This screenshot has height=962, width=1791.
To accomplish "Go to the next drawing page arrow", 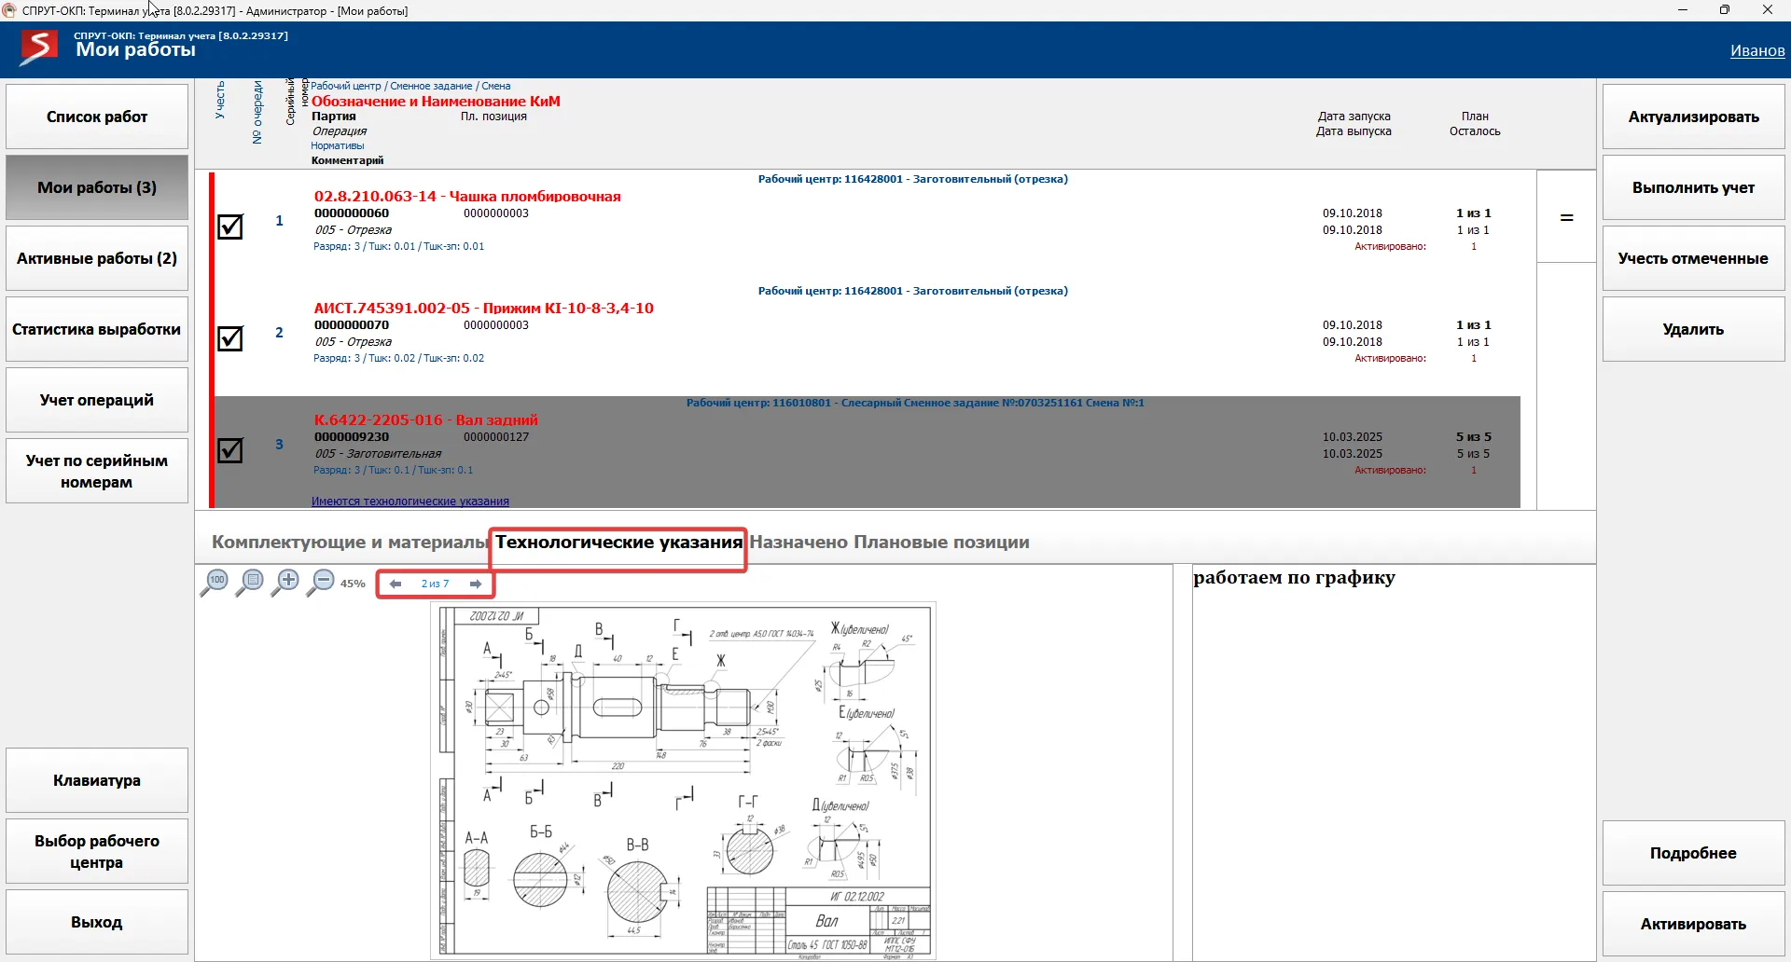I will (476, 584).
